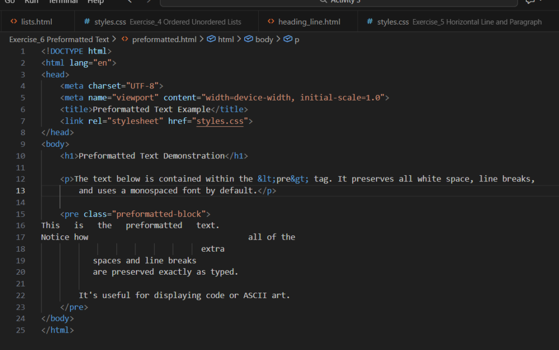Click the CSS hash icon on Exercise_4 styles.css tab
559x350 pixels.
pos(87,22)
